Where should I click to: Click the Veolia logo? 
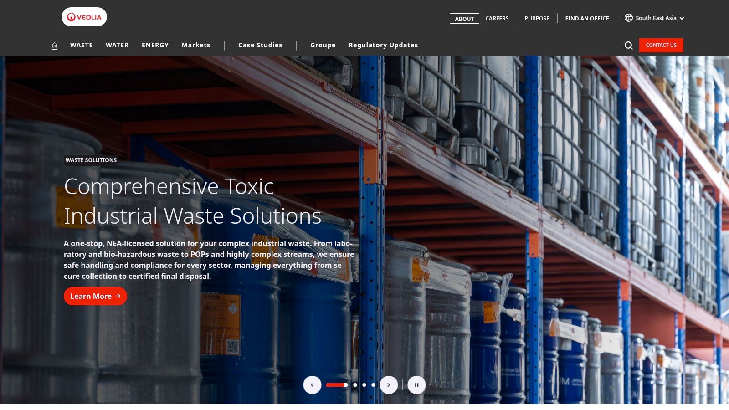(x=84, y=17)
